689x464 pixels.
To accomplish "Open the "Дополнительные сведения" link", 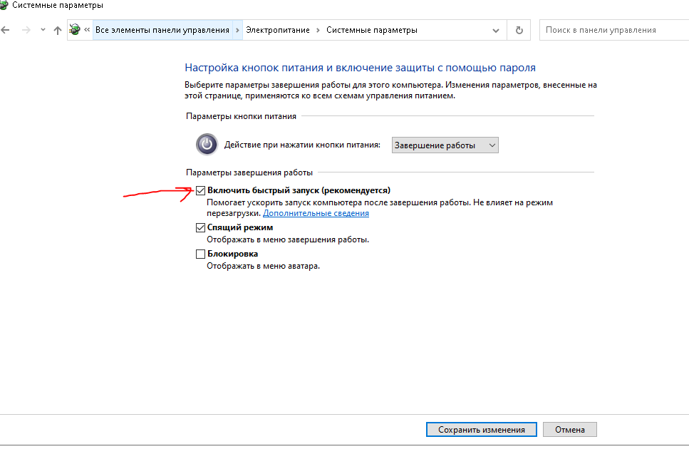I will point(316,213).
